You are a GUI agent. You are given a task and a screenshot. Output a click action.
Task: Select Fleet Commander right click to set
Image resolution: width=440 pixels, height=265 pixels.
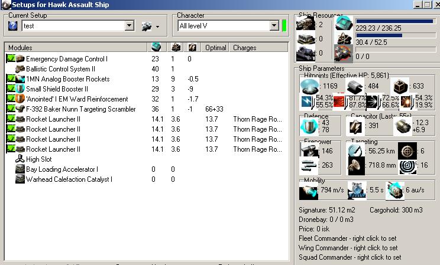point(347,238)
